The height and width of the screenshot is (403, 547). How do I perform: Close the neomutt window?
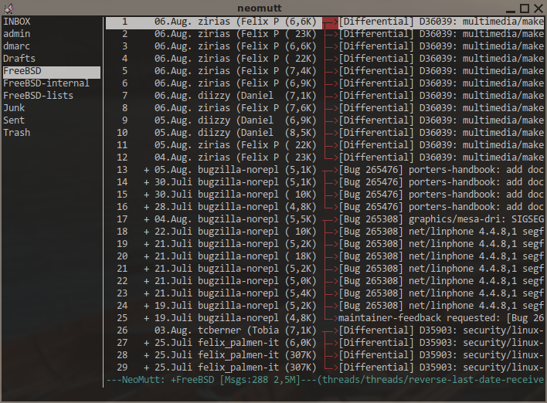pos(539,8)
